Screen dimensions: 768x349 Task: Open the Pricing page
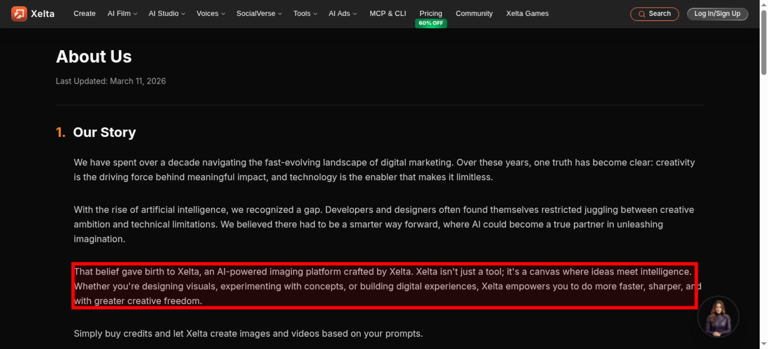[x=431, y=13]
